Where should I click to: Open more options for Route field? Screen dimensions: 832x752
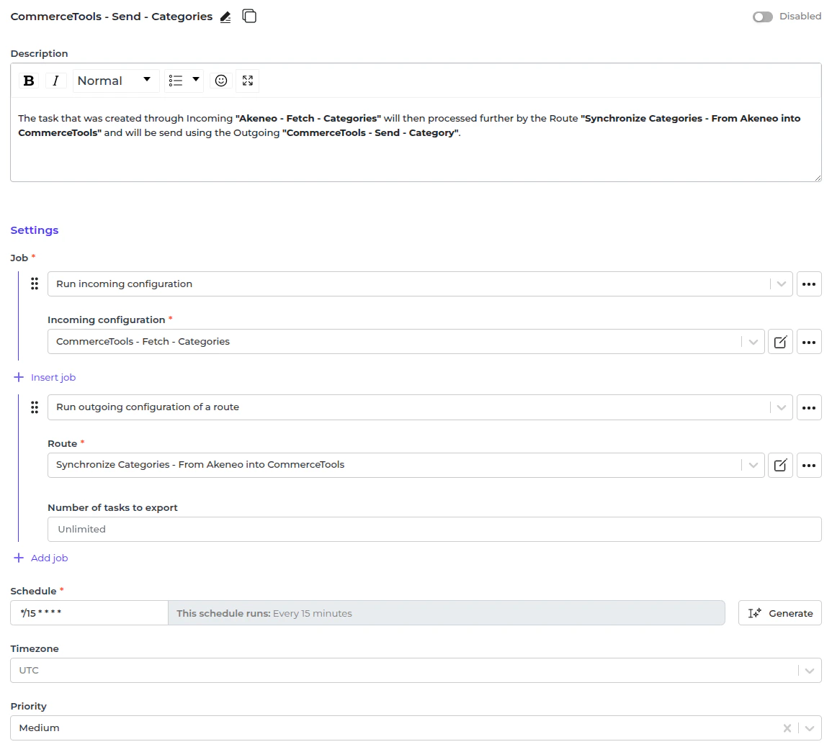tap(809, 466)
